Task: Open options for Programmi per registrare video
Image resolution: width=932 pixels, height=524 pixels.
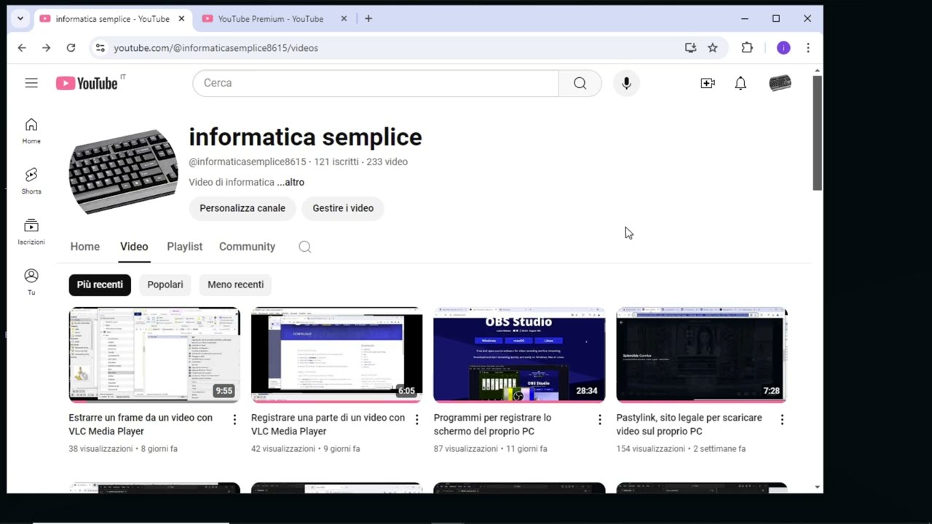Action: tap(599, 419)
